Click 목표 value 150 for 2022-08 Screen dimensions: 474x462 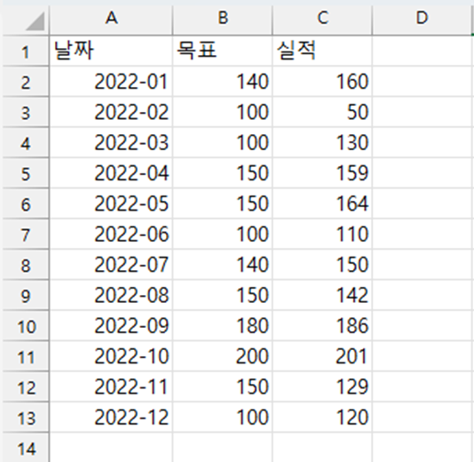[223, 295]
